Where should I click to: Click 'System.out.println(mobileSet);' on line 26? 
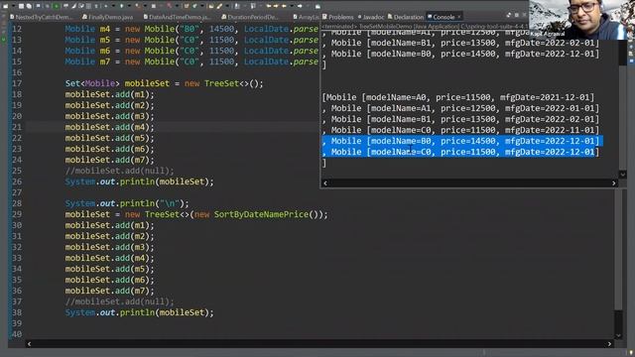[139, 181]
